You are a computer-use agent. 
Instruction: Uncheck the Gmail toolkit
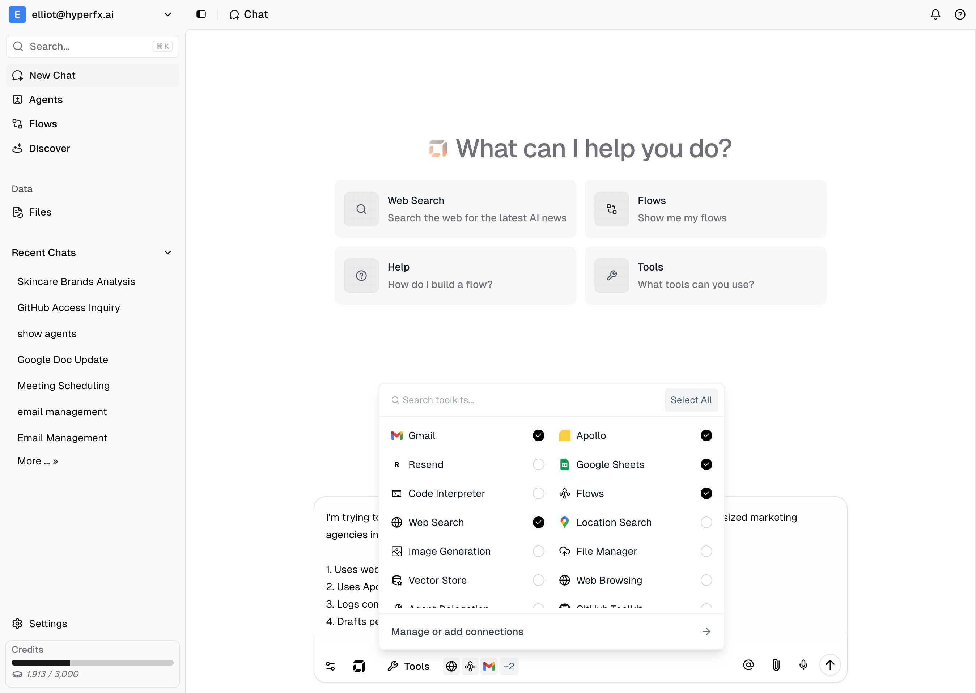coord(538,435)
